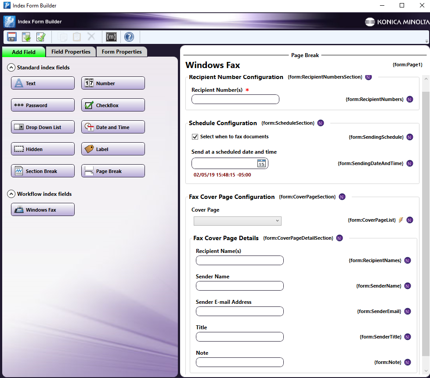
Task: Click the N badge beside {form:RecipientNumbersSection}
Action: [x=369, y=77]
